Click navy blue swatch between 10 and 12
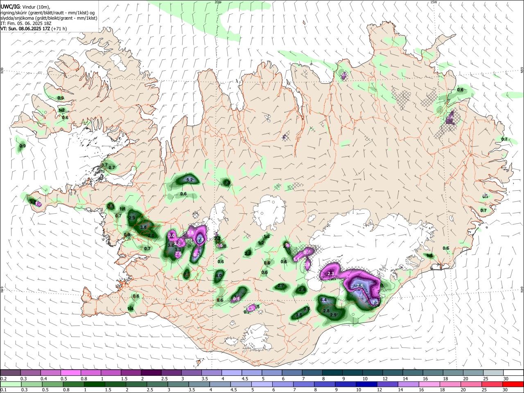This screenshot has width=524, height=393. pos(366,384)
